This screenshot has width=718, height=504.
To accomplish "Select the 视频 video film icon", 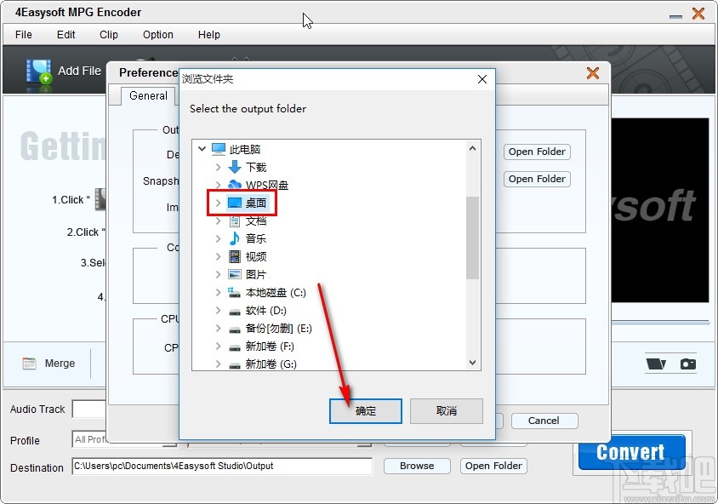I will coord(235,256).
